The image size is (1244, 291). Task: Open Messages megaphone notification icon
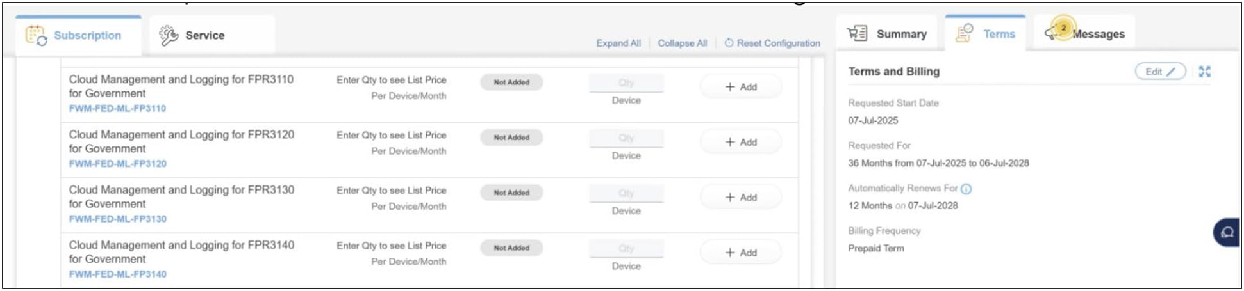(x=1059, y=31)
